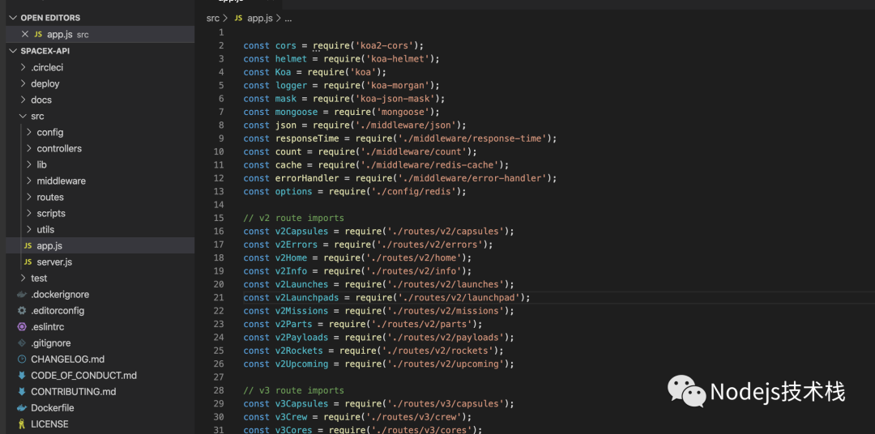The height and width of the screenshot is (434, 875).
Task: Click the JS icon beside tree app.js
Action: [28, 245]
